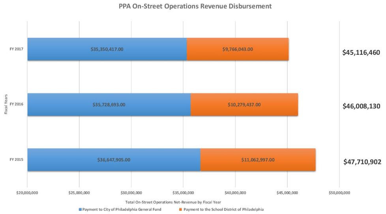Image resolution: width=386 pixels, height=214 pixels.
Task: Click the FY 2017 blue bar segment
Action: [x=107, y=49]
